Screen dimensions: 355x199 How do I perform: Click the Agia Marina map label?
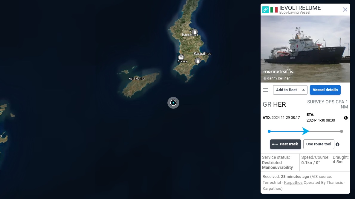[137, 79]
